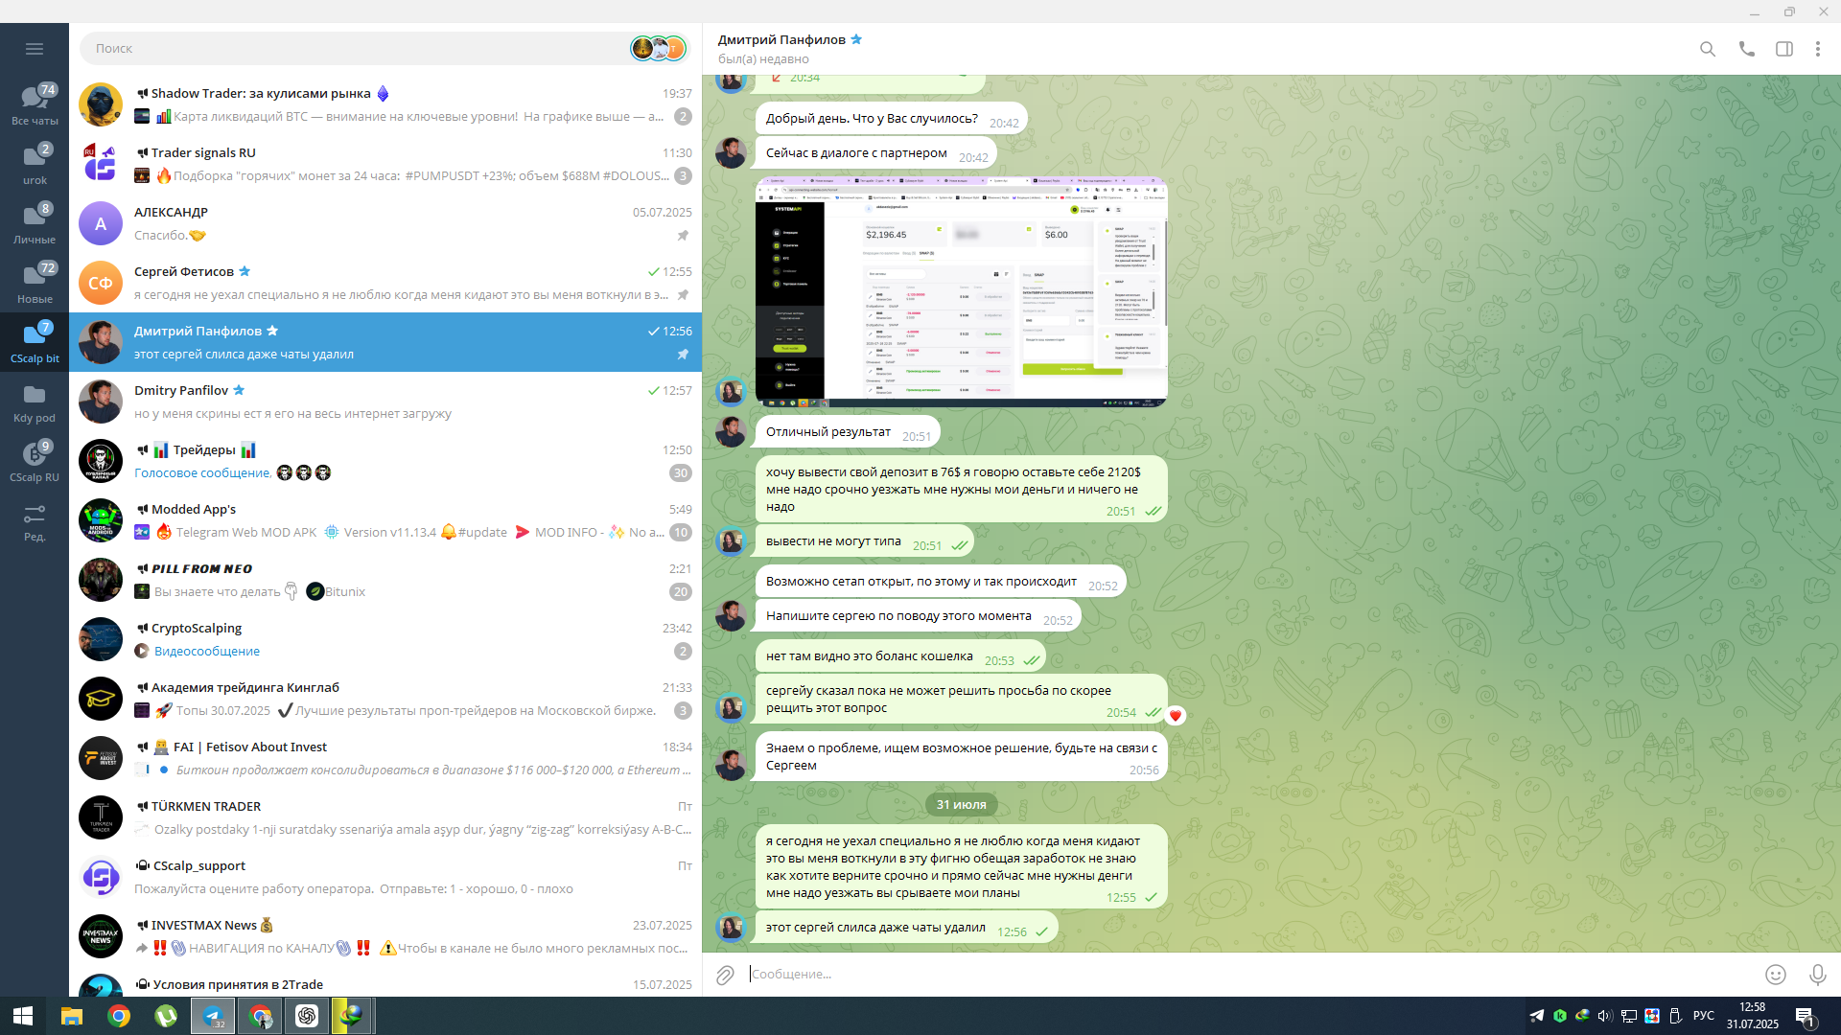Screen dimensions: 1841x1035
Task: Open the Сергей Фетисов chat
Action: pos(384,283)
